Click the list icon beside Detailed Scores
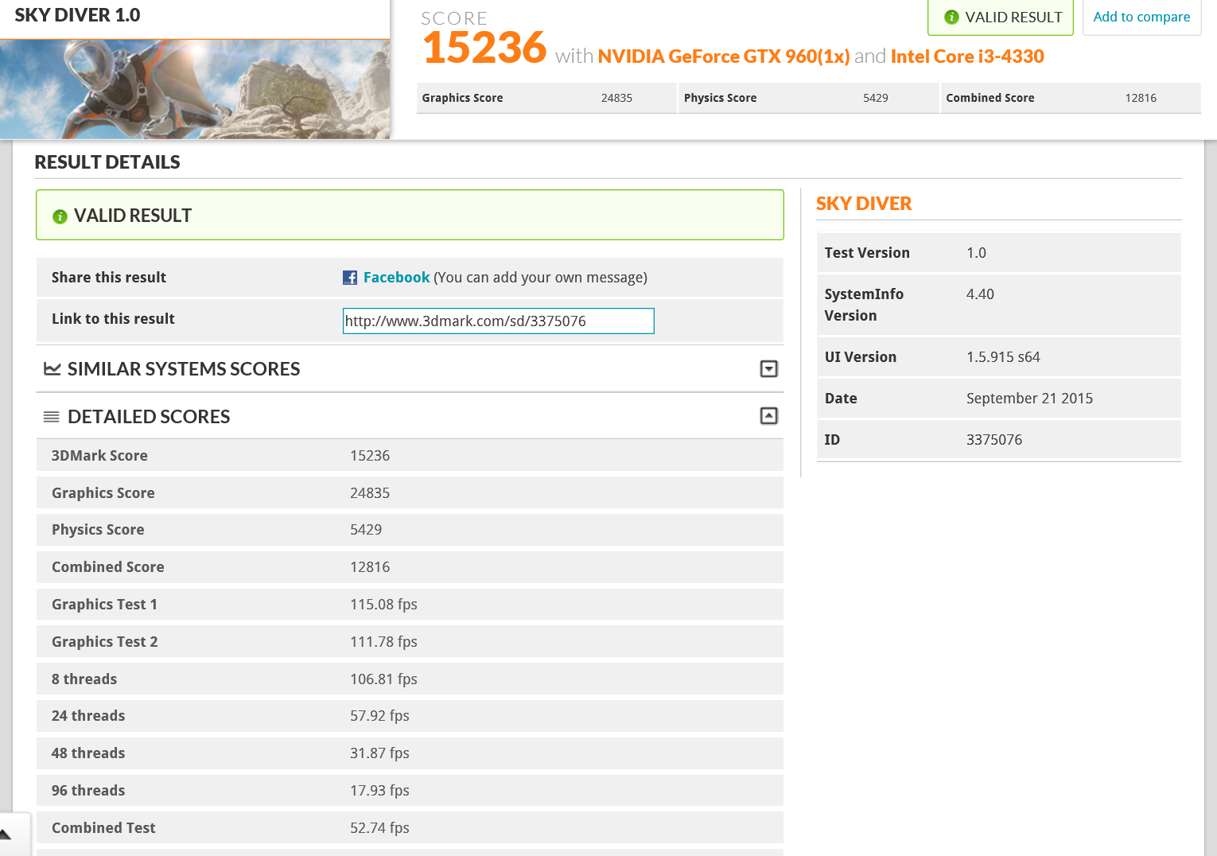 pos(52,417)
